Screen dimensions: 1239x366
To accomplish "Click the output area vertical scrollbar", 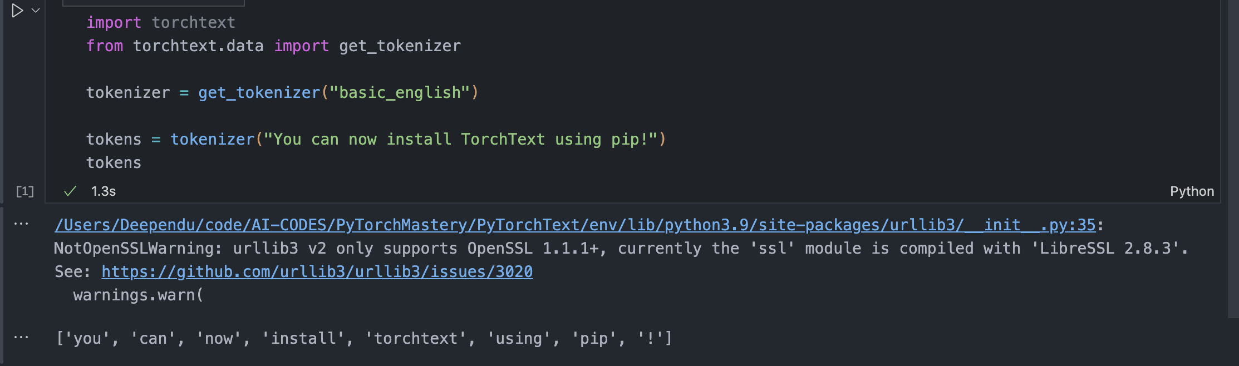I will click(1233, 159).
